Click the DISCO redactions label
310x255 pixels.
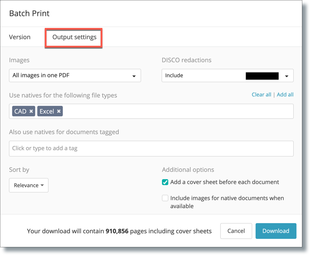point(187,60)
